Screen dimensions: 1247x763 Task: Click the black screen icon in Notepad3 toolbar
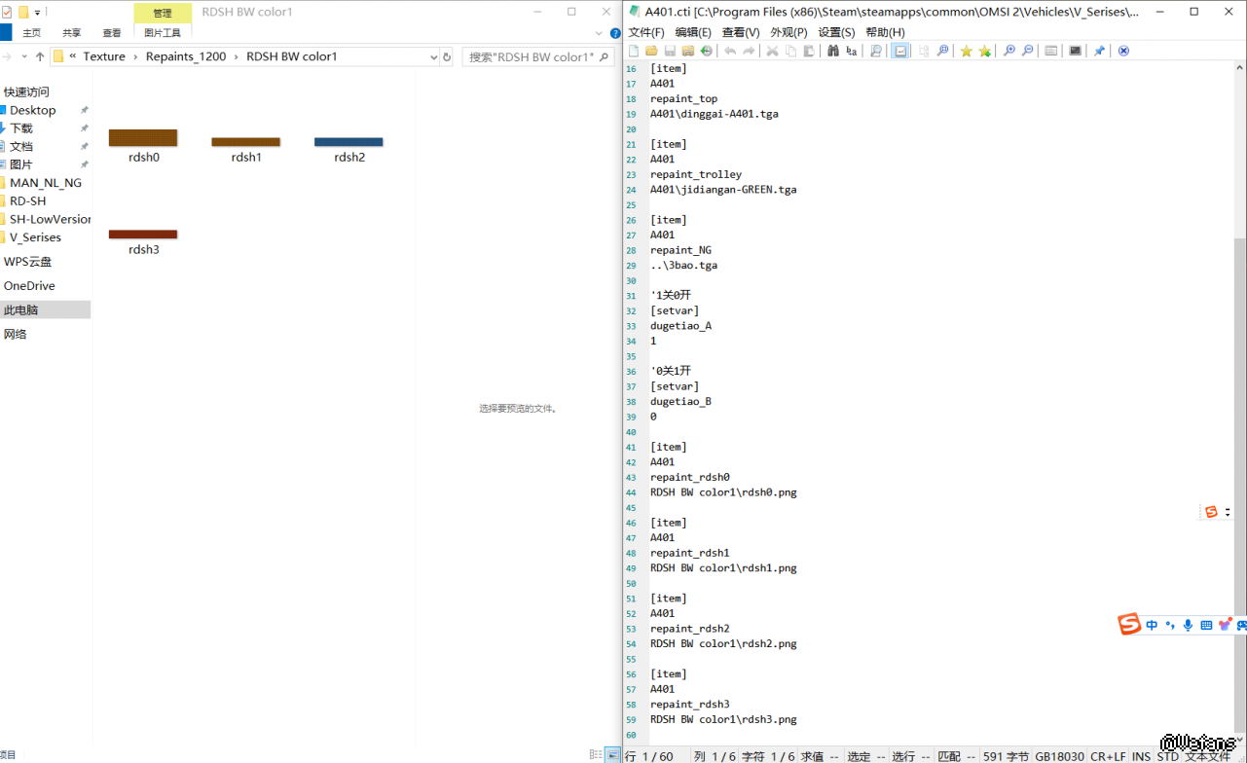point(1075,51)
